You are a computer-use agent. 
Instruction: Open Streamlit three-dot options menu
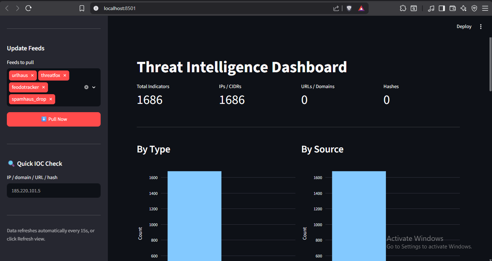click(480, 27)
